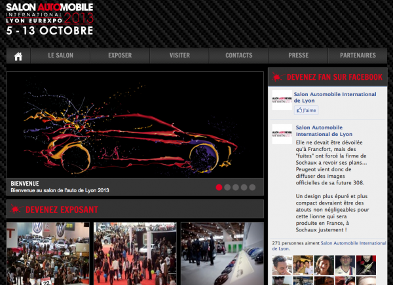Click the red splash icon beside Devenez Fan

pyautogui.click(x=278, y=77)
